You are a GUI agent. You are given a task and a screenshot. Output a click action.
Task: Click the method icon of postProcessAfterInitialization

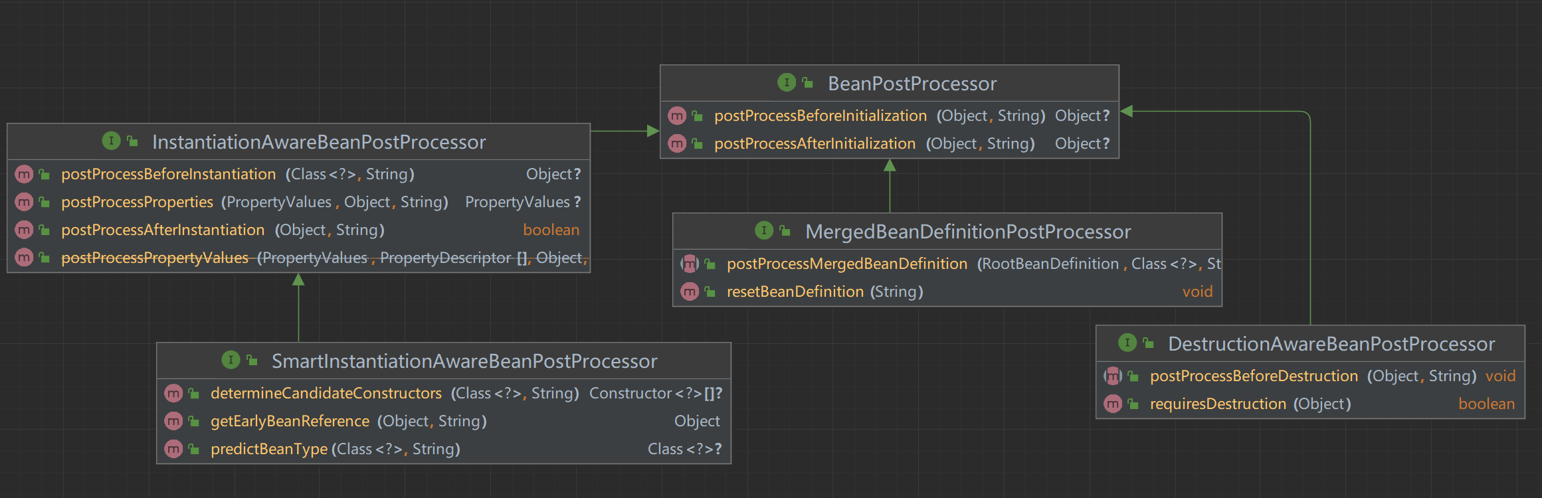677,143
